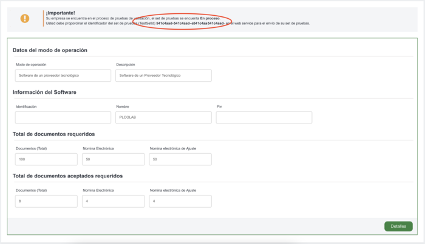Focus accepted Nomina electrónica de Ajuste field showing 4
425x244 pixels.
pyautogui.click(x=180, y=201)
